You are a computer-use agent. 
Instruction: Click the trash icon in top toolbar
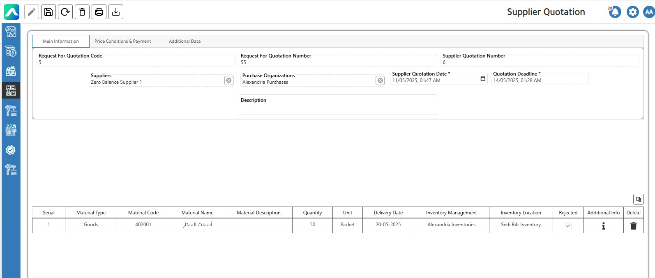click(82, 12)
